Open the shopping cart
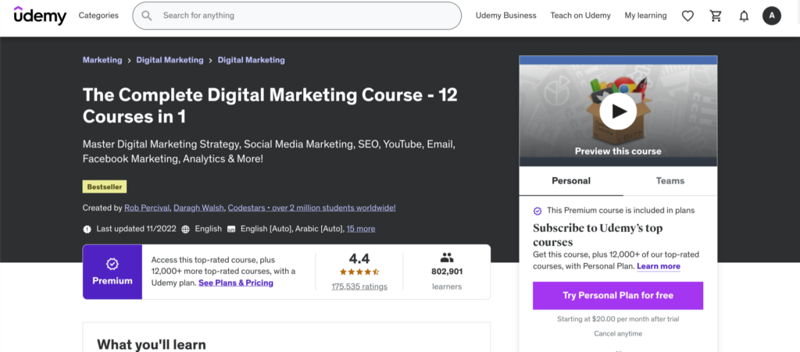The image size is (800, 352). tap(716, 16)
